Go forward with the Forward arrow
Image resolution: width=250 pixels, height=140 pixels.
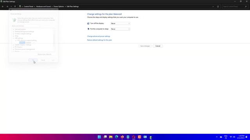[x=7, y=7]
